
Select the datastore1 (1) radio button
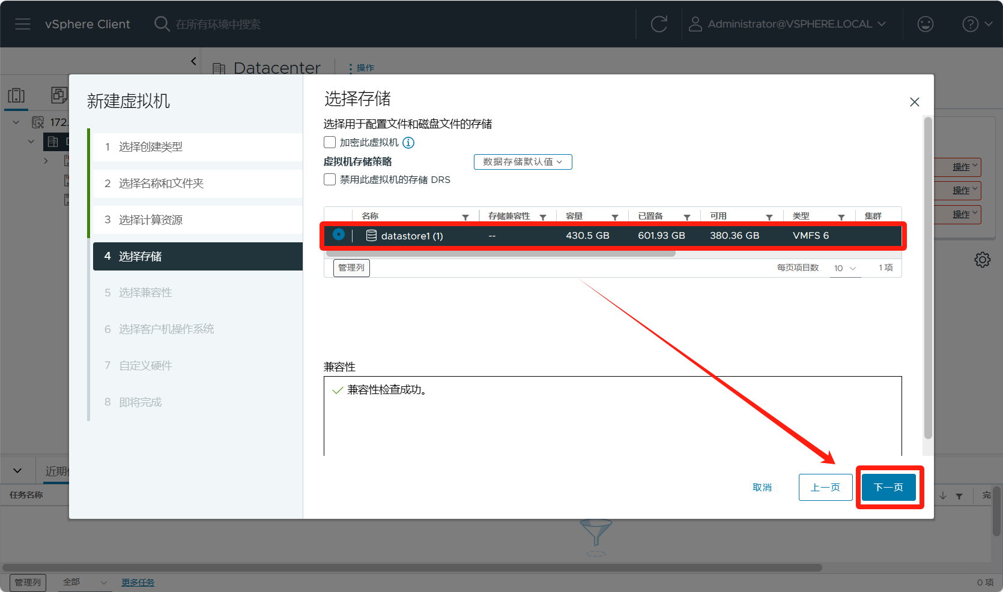click(x=339, y=235)
